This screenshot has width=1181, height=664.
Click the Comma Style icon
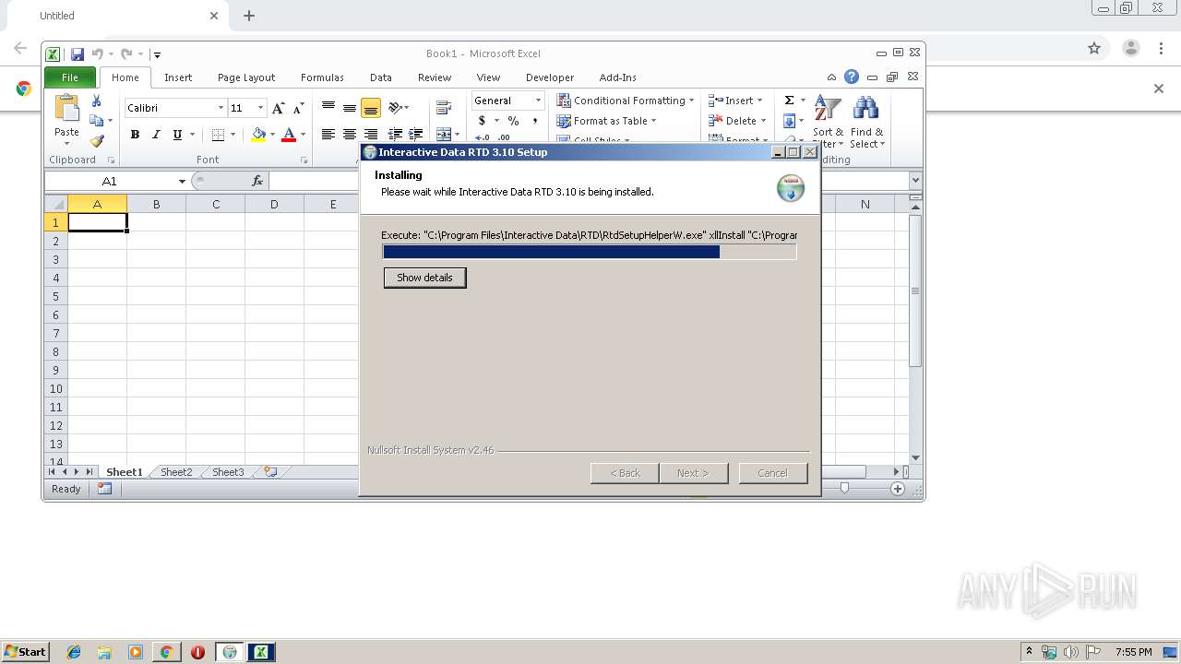(534, 121)
